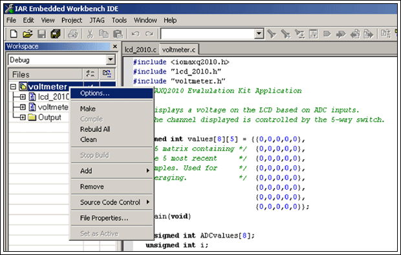Select Rebuild All in the context menu
The height and width of the screenshot is (255, 401).
tap(112, 129)
